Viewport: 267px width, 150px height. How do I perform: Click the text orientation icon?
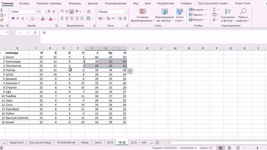coord(77,11)
